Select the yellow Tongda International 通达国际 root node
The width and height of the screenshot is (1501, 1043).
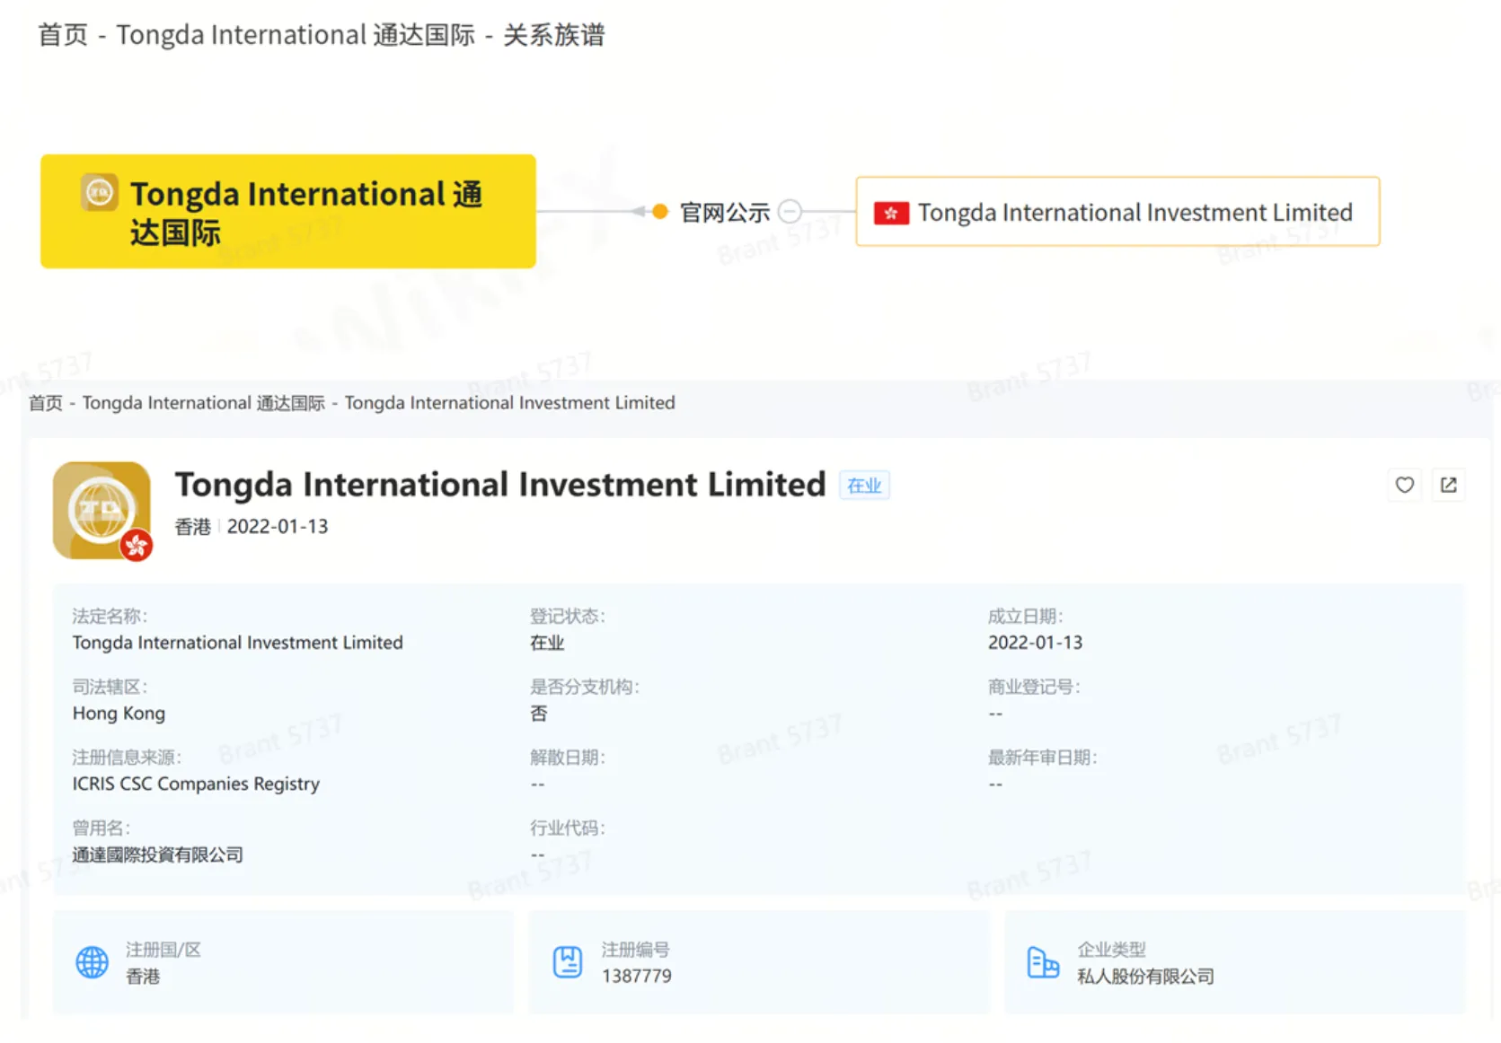288,212
